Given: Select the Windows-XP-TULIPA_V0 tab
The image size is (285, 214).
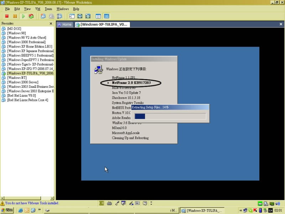Looking at the screenshot, I should (102, 25).
